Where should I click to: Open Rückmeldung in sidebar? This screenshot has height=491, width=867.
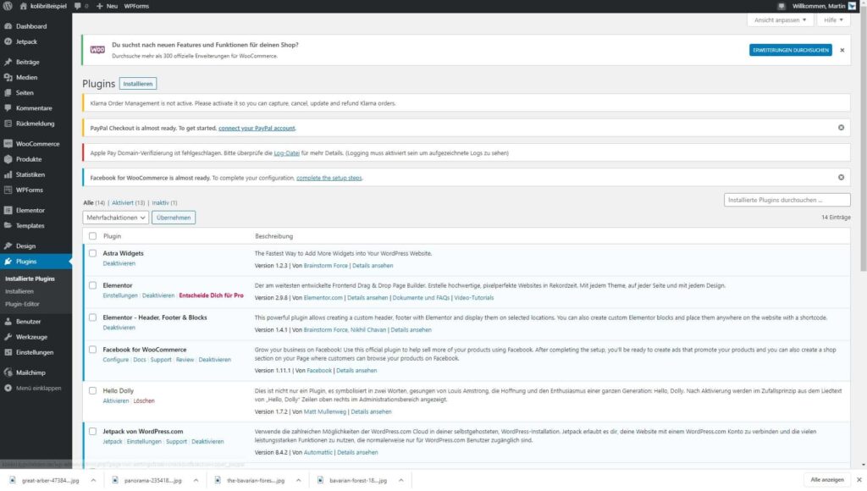(x=36, y=124)
